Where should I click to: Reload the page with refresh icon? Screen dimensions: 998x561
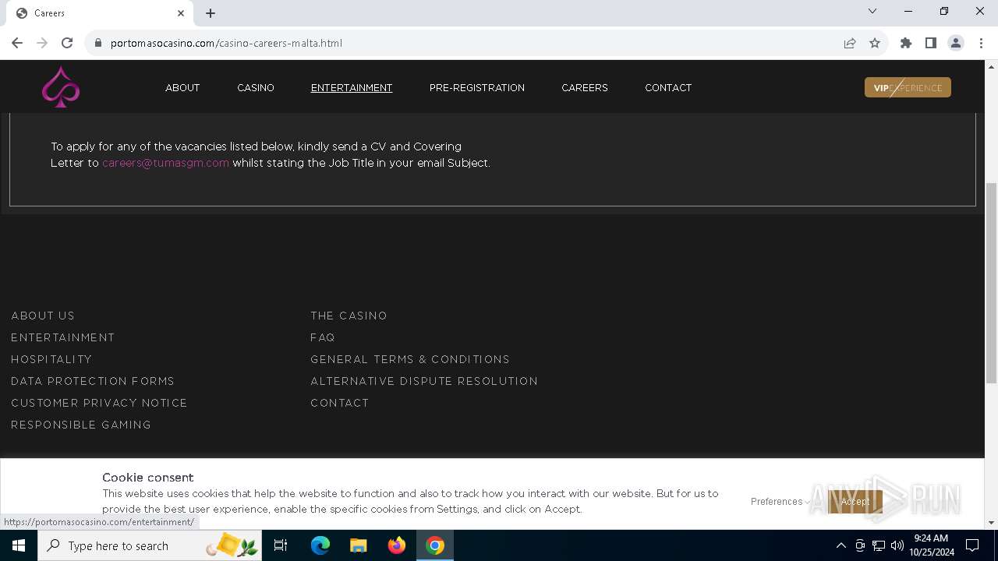click(x=67, y=43)
